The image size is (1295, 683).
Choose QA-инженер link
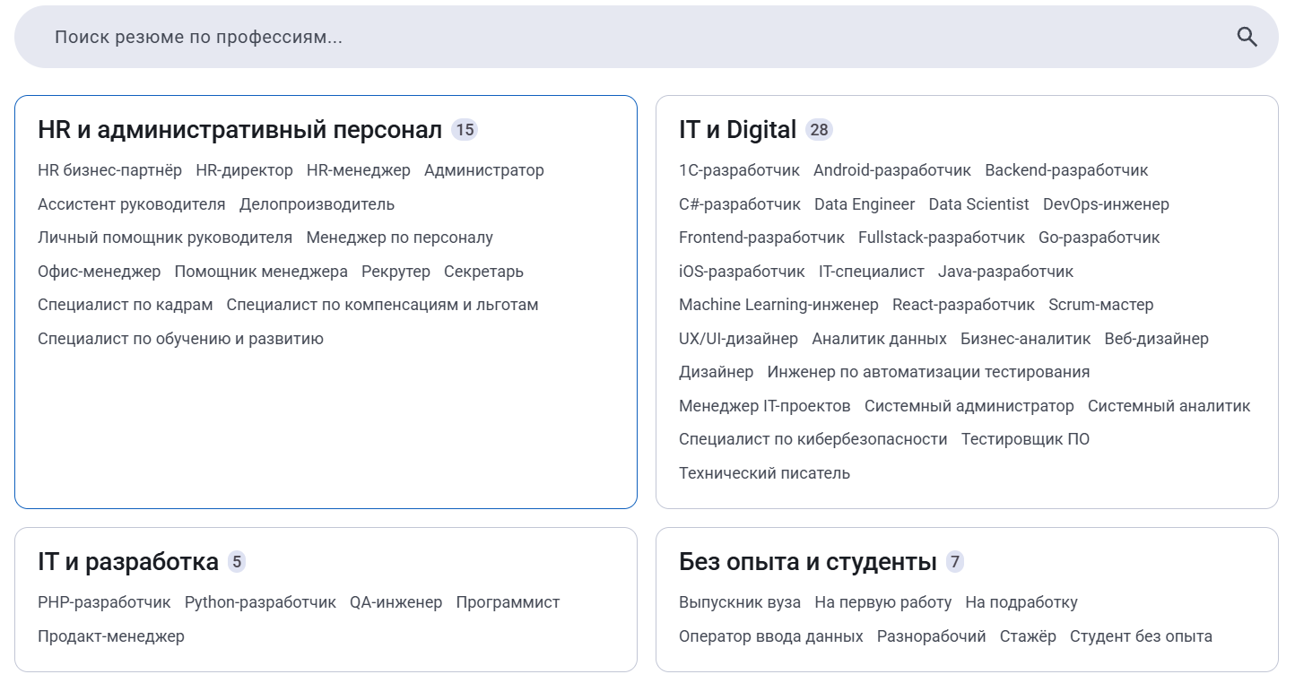396,602
